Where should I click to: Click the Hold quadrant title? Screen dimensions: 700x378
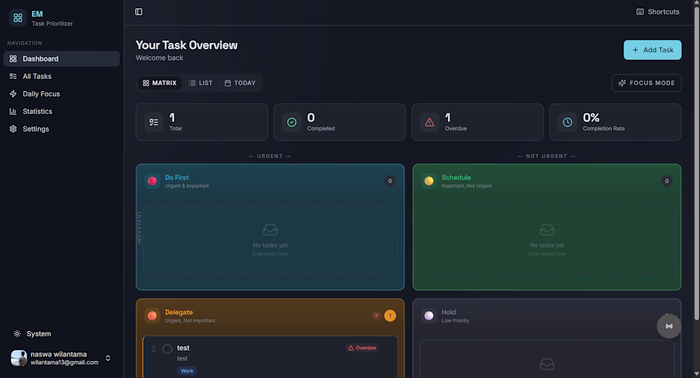[449, 312]
